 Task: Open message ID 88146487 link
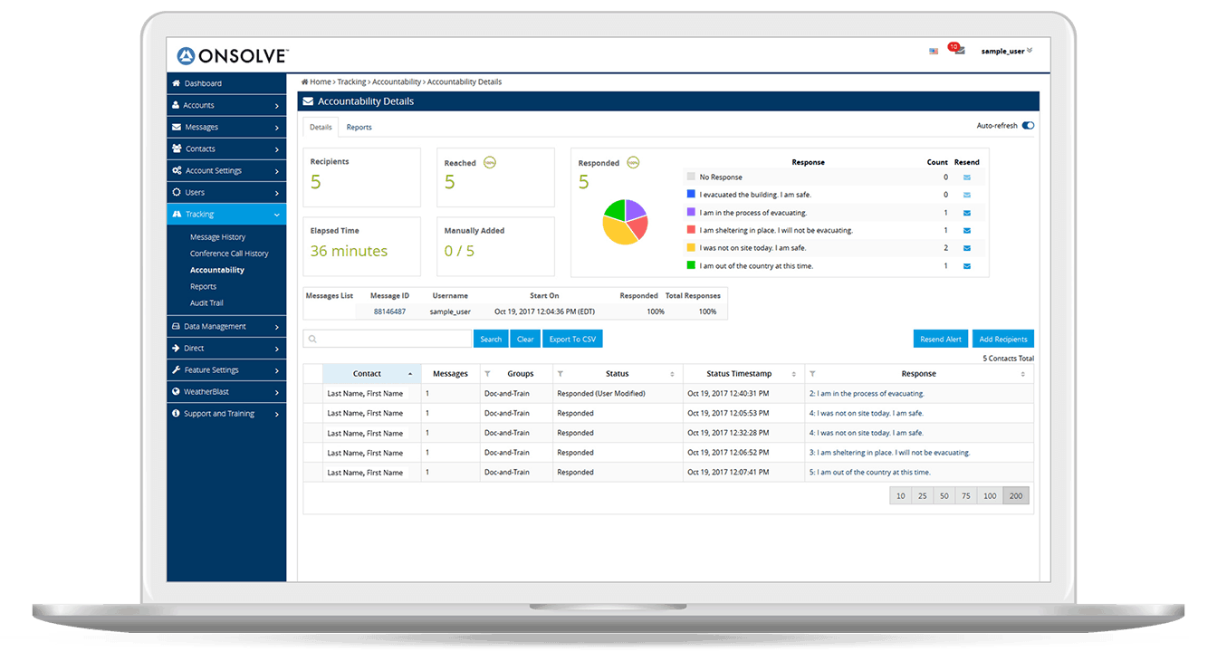click(x=389, y=311)
